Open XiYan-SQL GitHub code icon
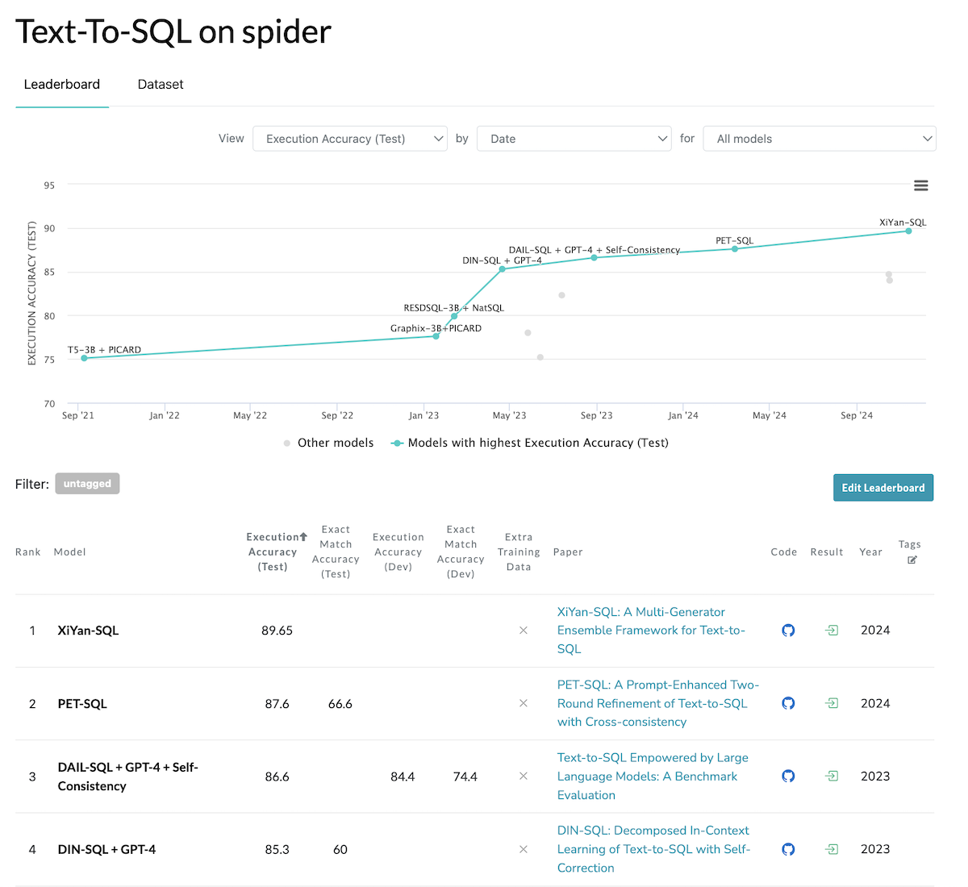This screenshot has height=887, width=968. [x=788, y=631]
